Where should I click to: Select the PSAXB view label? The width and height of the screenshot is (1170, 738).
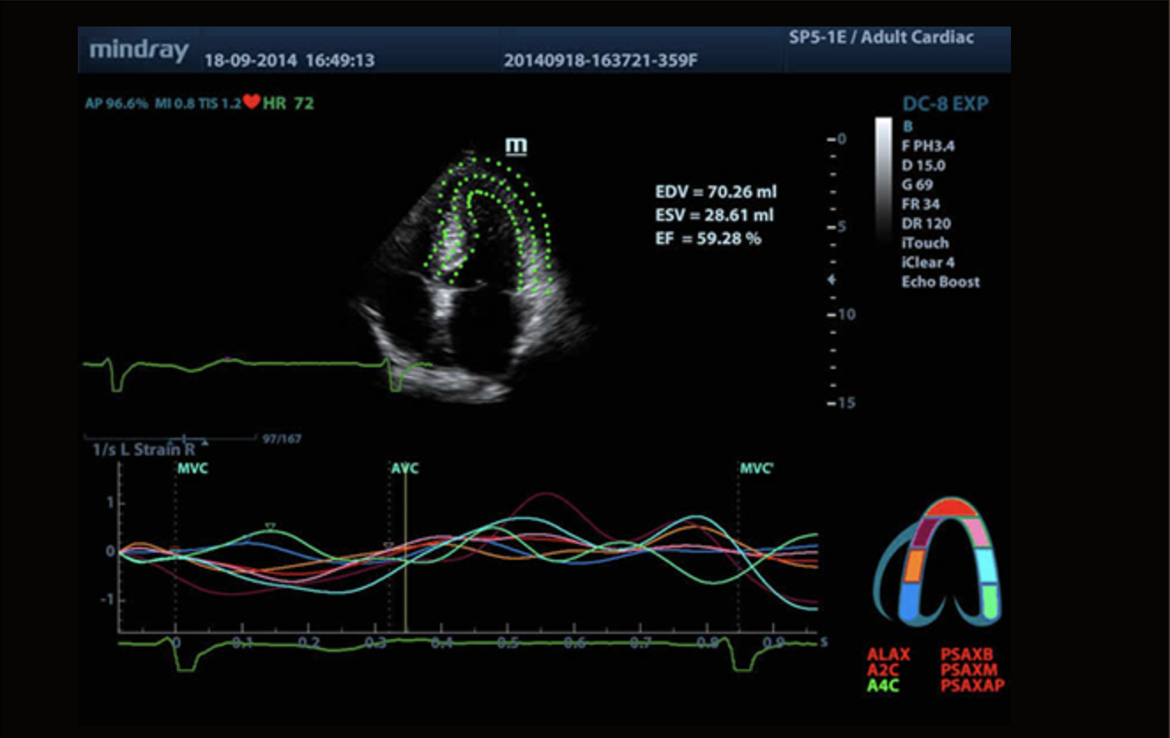[x=969, y=655]
